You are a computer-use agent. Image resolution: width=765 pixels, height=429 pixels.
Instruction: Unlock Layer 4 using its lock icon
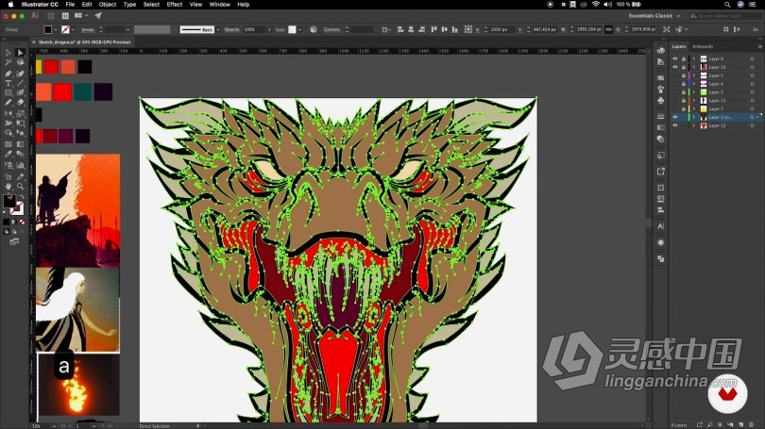(x=683, y=84)
